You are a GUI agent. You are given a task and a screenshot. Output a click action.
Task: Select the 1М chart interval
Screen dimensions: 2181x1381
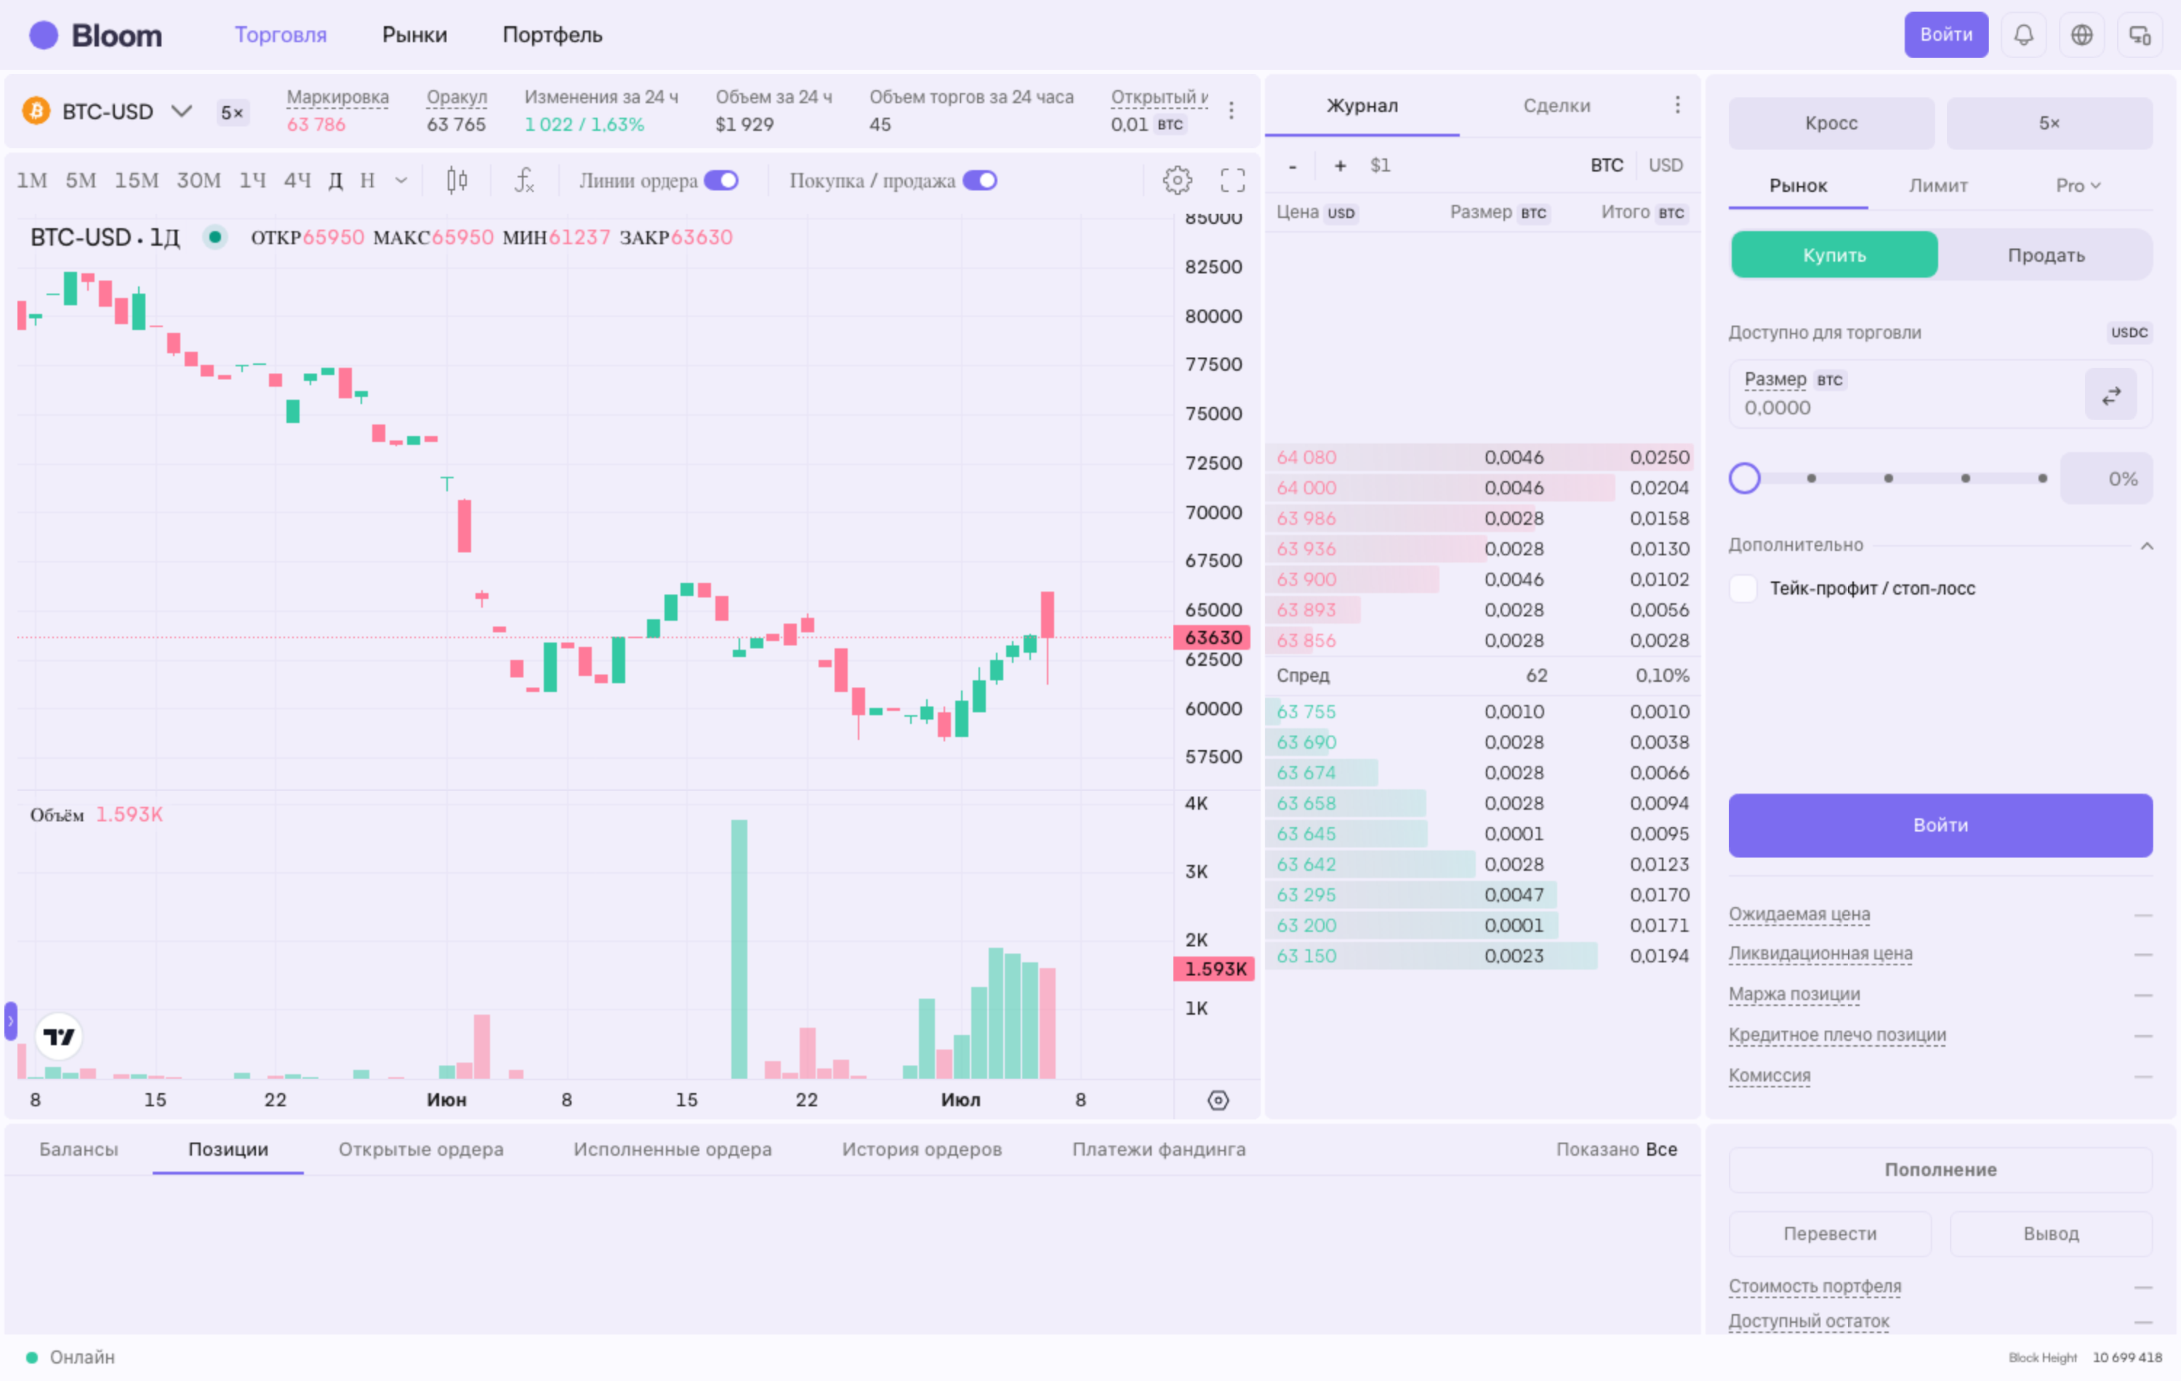[32, 180]
